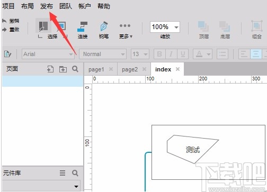Add a new page in 页面 panel

click(50, 69)
